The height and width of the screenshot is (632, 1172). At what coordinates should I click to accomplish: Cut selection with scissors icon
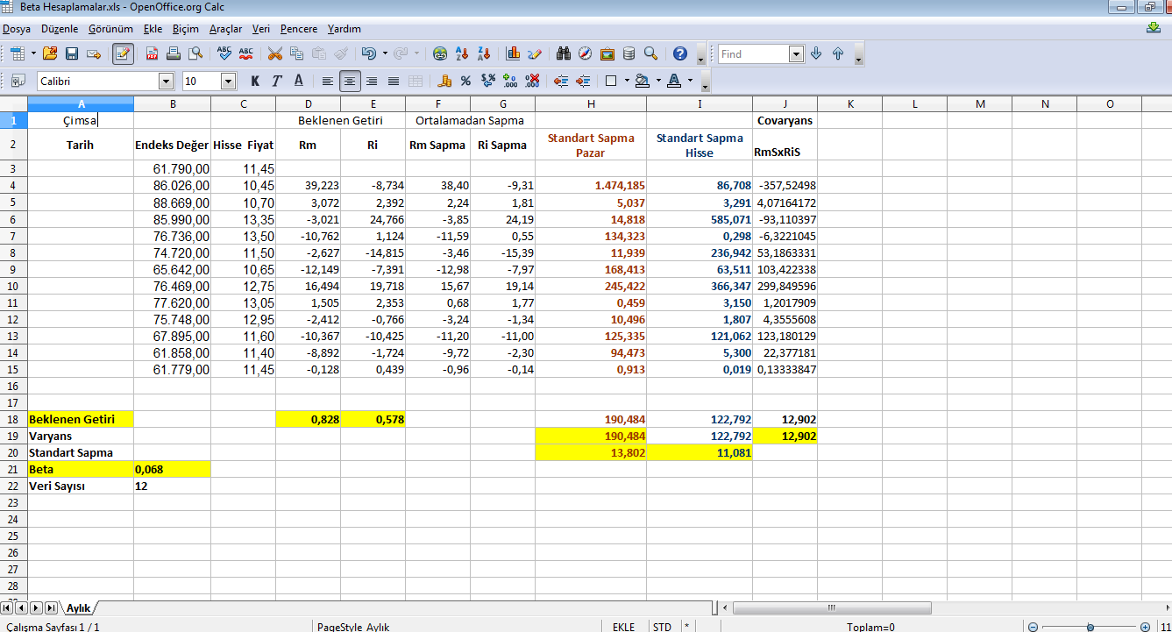point(275,53)
